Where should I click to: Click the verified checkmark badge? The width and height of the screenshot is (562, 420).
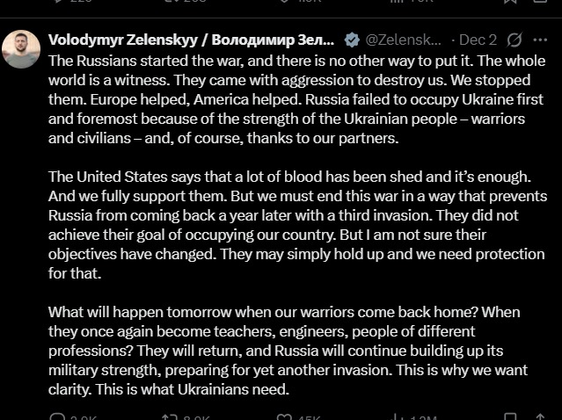(351, 40)
